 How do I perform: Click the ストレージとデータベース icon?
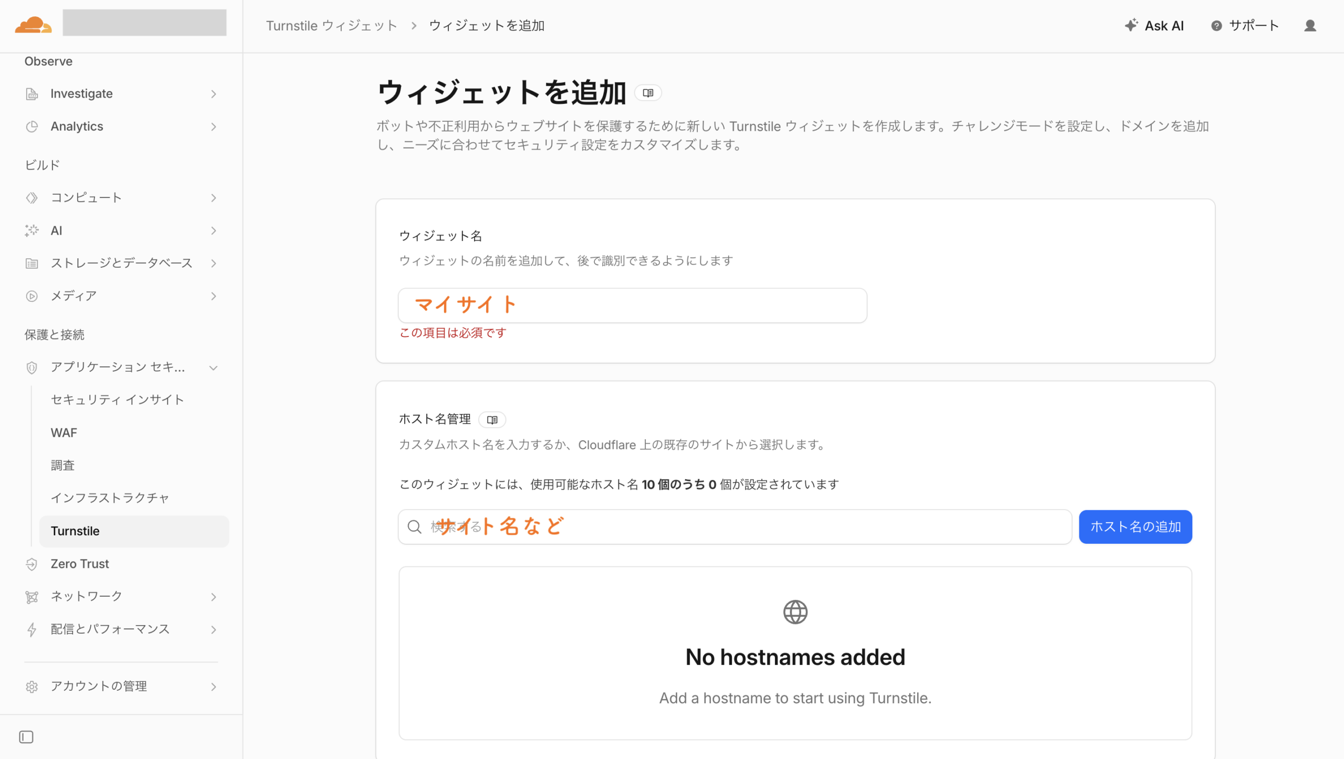pyautogui.click(x=32, y=263)
